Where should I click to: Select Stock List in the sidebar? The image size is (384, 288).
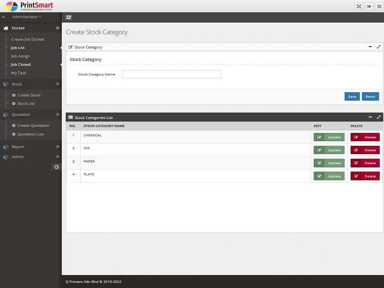tap(26, 104)
